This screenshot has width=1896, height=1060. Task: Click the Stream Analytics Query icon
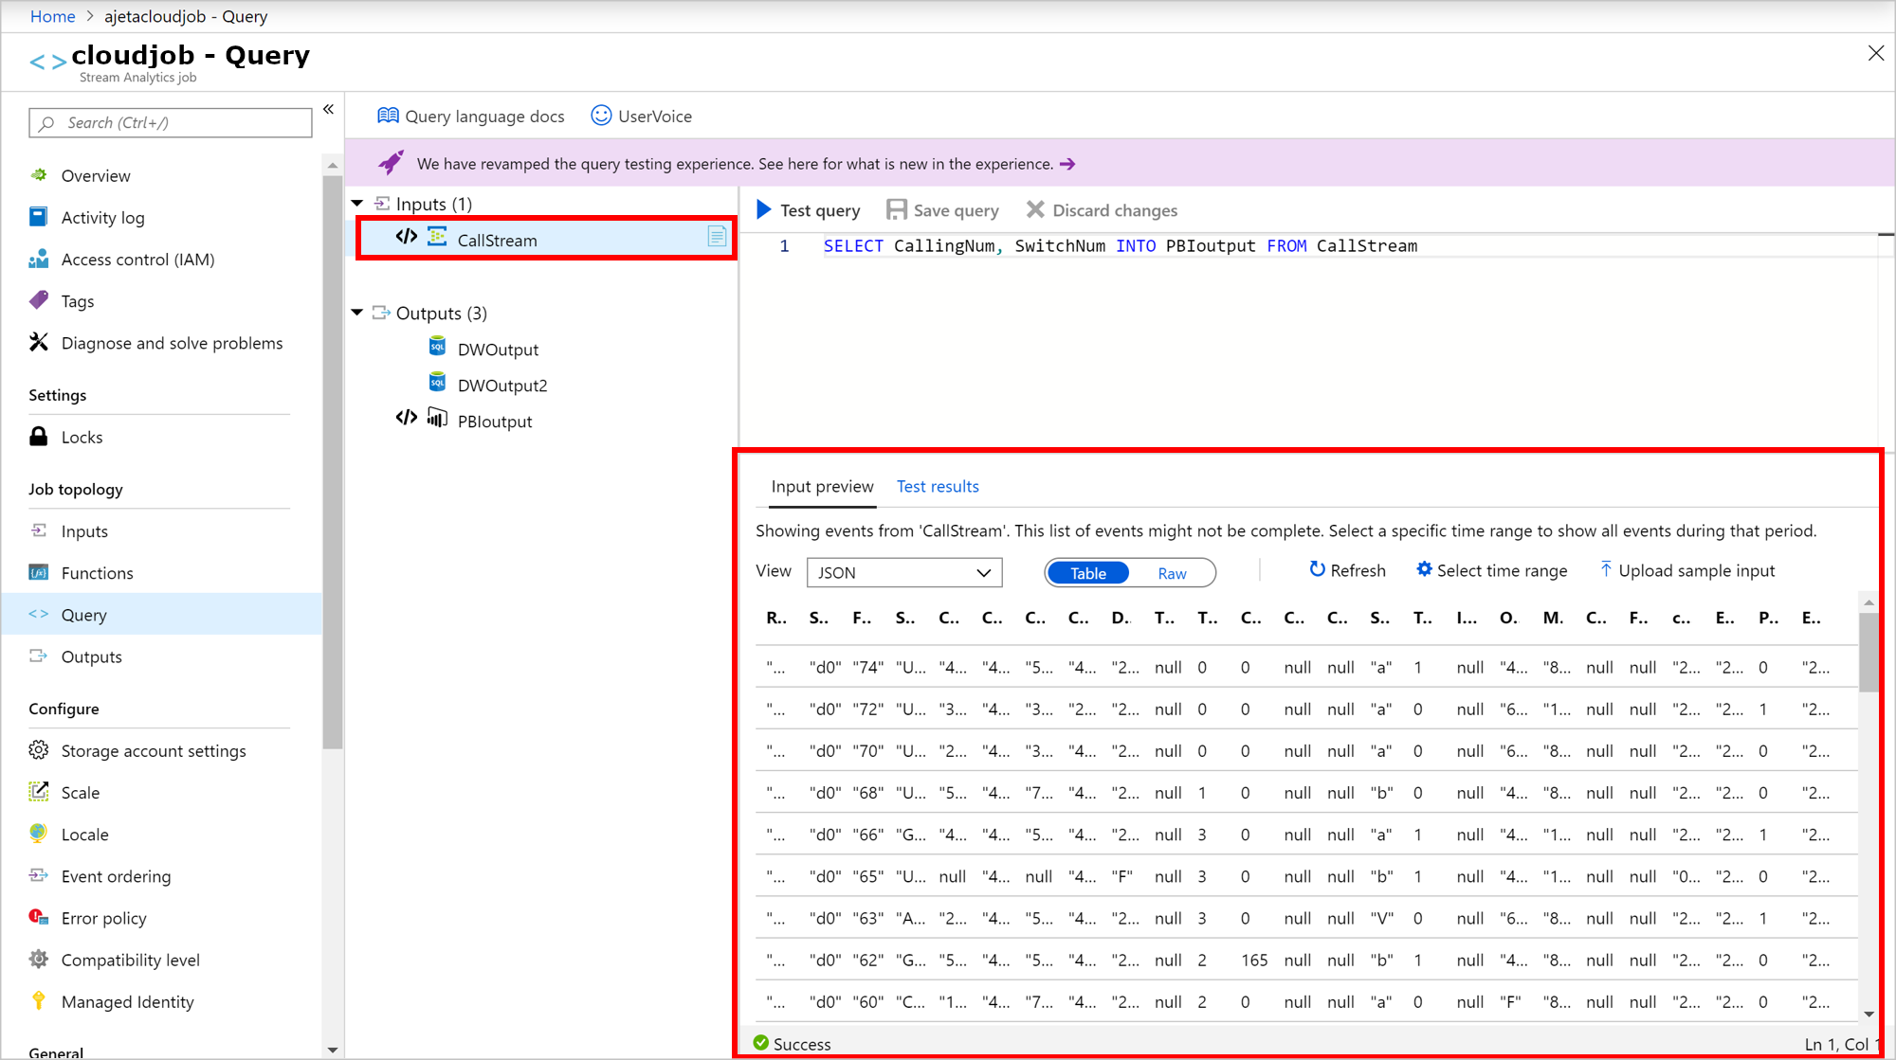point(41,614)
